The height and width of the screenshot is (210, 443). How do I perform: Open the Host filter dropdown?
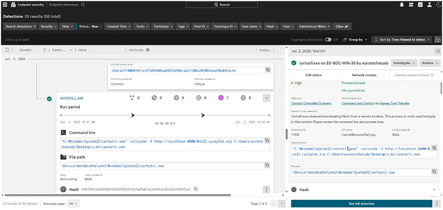(288, 26)
